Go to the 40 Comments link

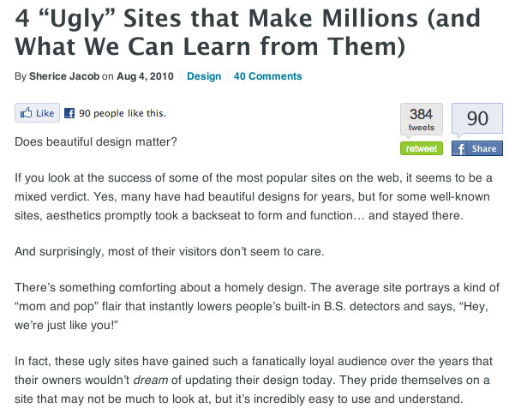tap(268, 76)
